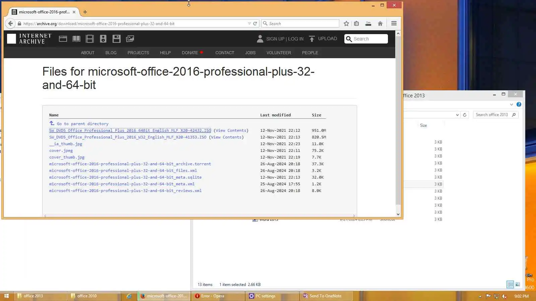Open the __ia_thumb.jpg file link
This screenshot has height=301, width=536.
pyautogui.click(x=66, y=144)
